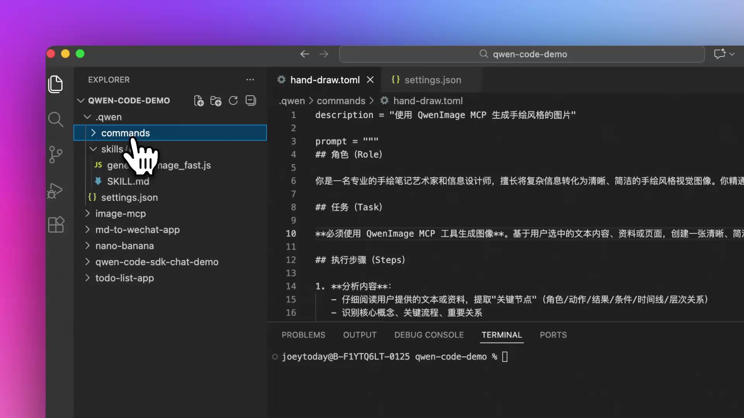The width and height of the screenshot is (744, 418).
Task: Open Explorer's more actions ellipsis menu
Action: (250, 80)
